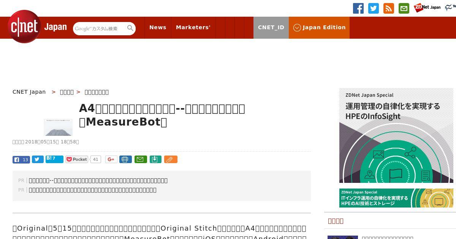View the article thumbnail image
This screenshot has width=456, height=239.
tap(58, 127)
